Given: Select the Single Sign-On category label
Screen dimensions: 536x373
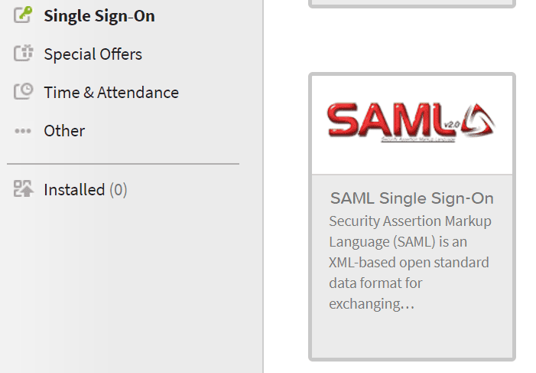Looking at the screenshot, I should (x=99, y=16).
